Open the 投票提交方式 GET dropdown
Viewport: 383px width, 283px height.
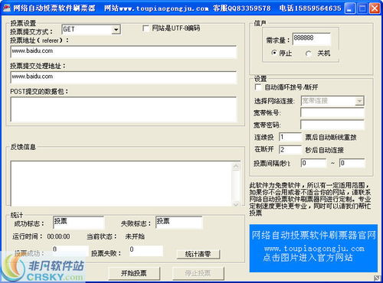pyautogui.click(x=116, y=30)
